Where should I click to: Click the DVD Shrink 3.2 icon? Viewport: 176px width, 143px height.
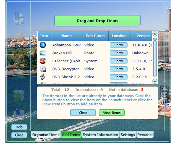click(43, 77)
